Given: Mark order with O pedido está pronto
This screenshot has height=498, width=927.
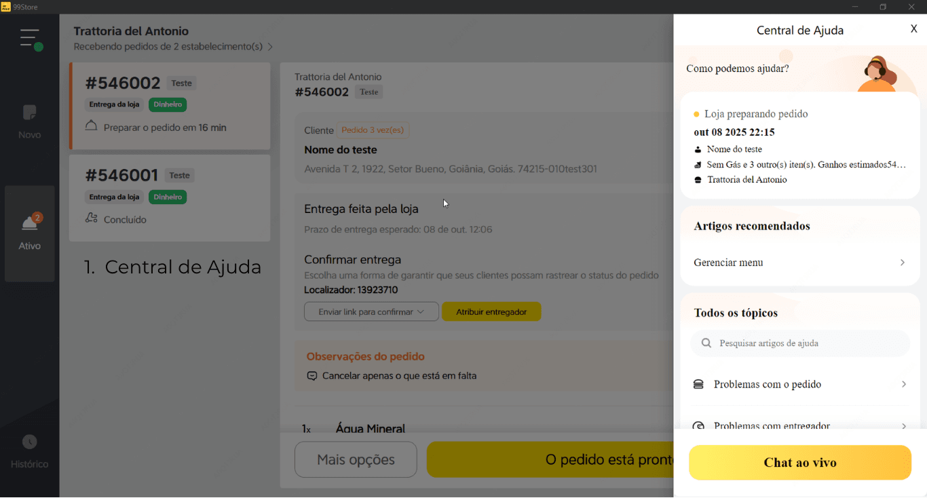Looking at the screenshot, I should tap(550, 460).
